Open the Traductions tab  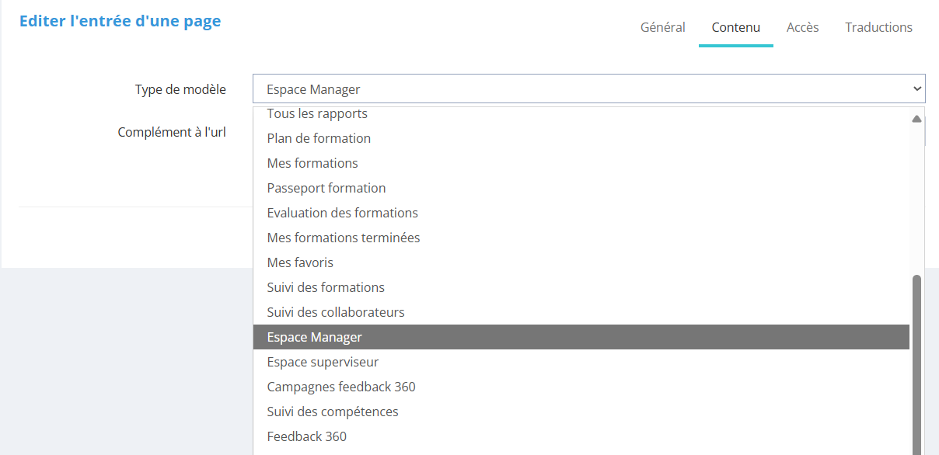click(878, 27)
